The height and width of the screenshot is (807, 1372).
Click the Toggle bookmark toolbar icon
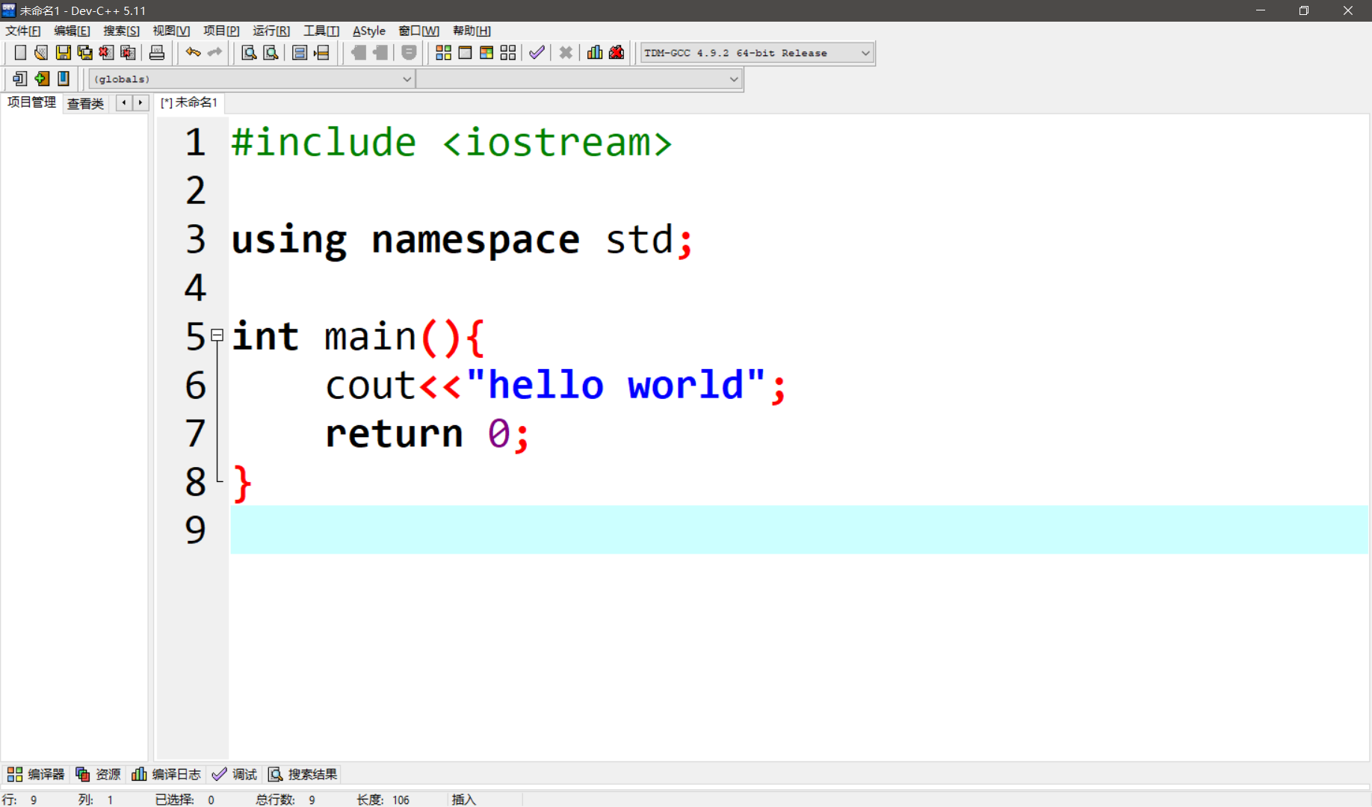(x=42, y=78)
